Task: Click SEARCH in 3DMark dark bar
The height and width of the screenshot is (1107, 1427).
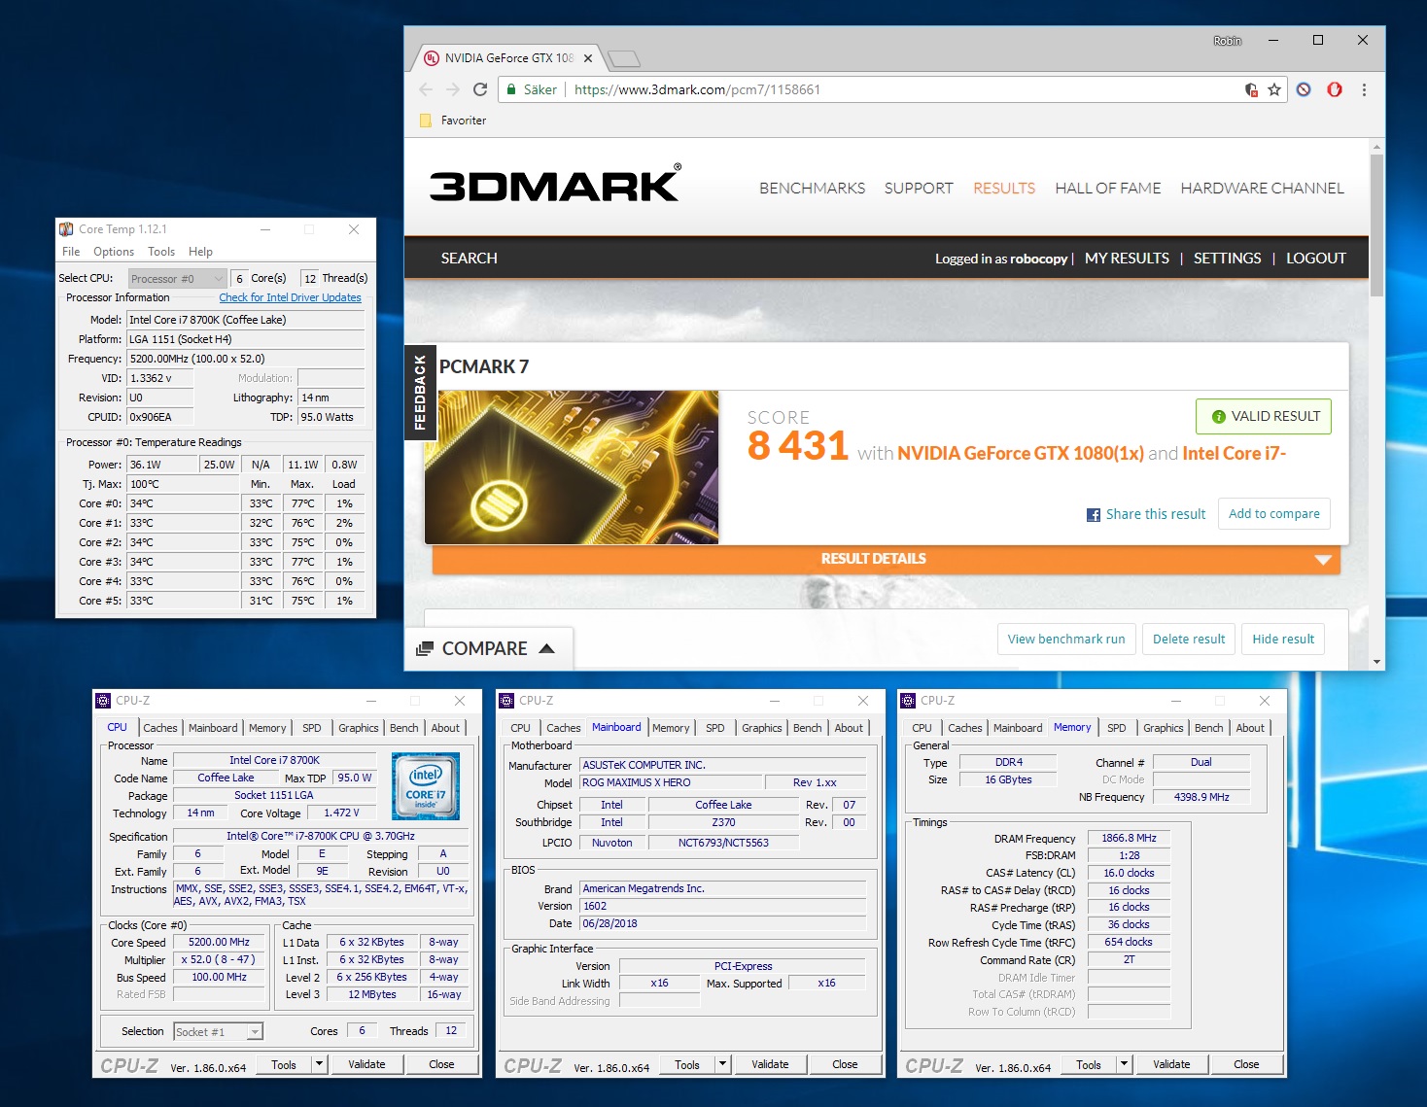Action: point(469,259)
